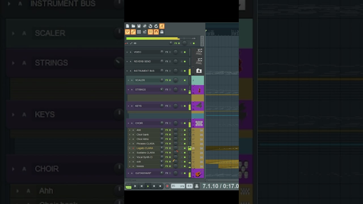Toggle the padlock lock icon
Screen dimensions: 363x204
162,32
